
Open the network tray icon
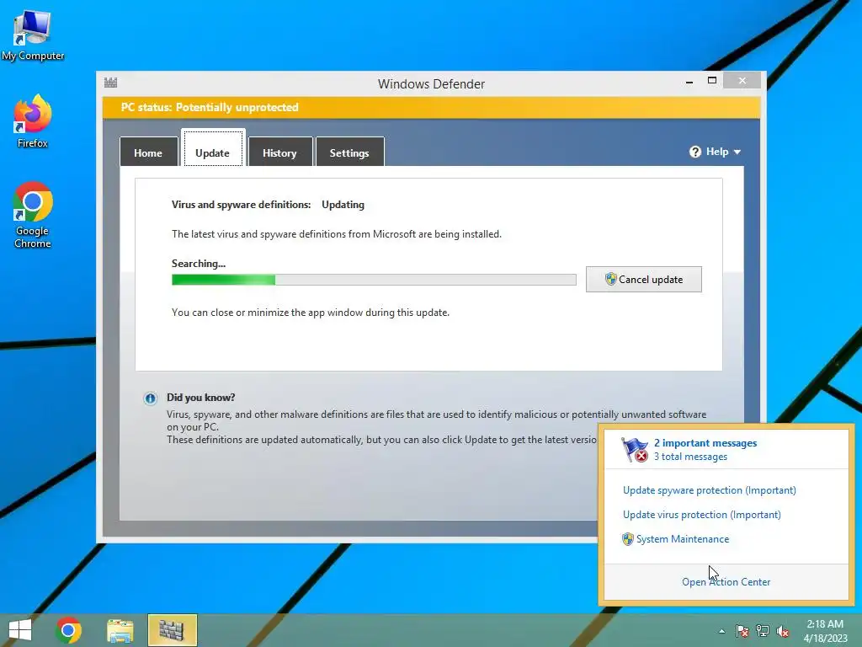763,631
